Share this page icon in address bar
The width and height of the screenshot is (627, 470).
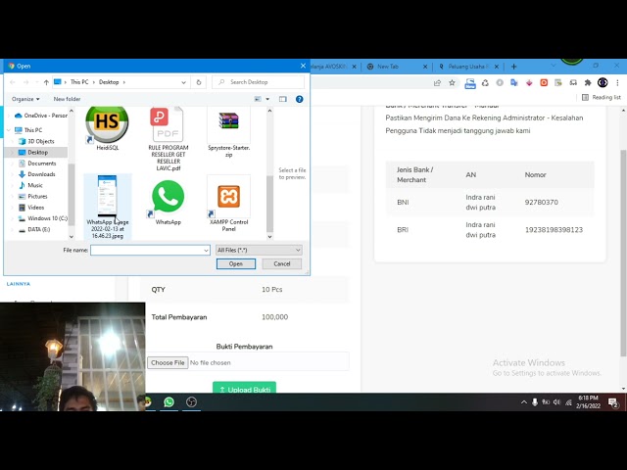[437, 82]
